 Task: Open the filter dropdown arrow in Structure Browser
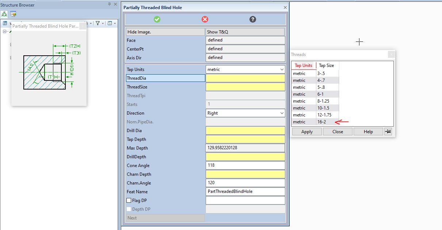103,23
